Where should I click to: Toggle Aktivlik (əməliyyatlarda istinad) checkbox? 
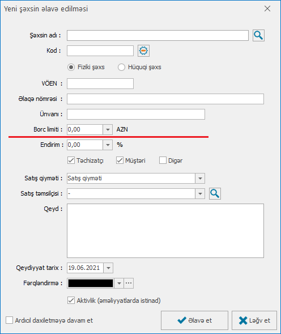pyautogui.click(x=71, y=301)
